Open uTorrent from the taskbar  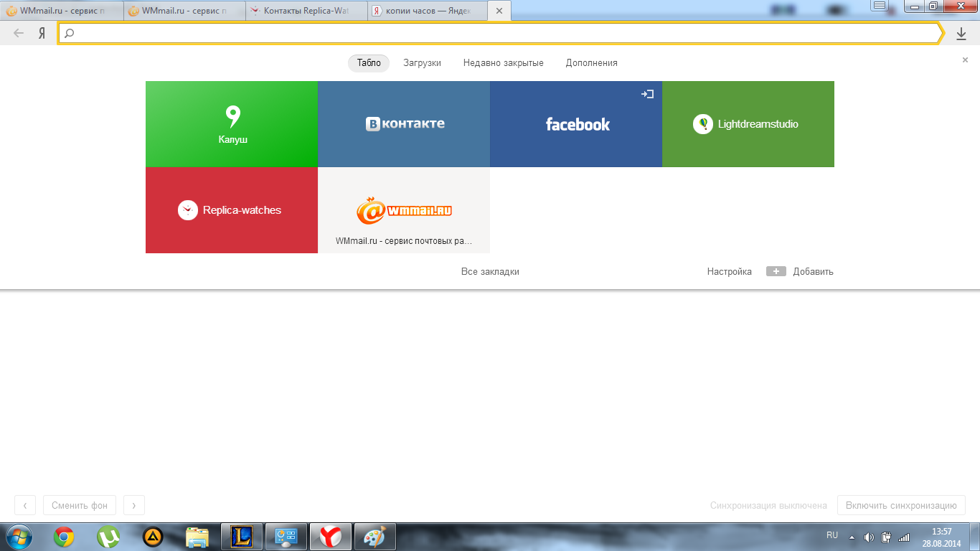[x=108, y=537]
